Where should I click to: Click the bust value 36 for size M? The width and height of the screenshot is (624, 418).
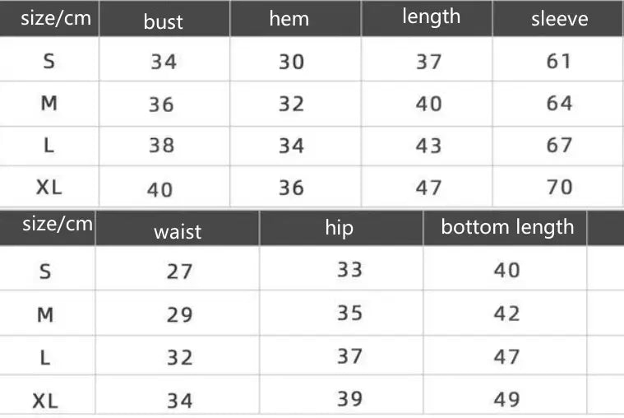click(161, 104)
